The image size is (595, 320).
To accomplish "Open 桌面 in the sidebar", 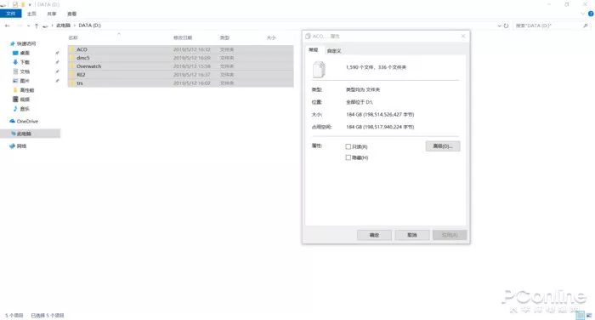I will 25,53.
